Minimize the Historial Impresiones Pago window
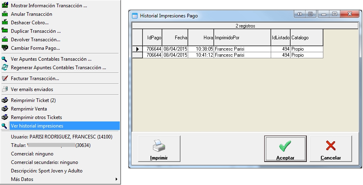 [x=324, y=14]
